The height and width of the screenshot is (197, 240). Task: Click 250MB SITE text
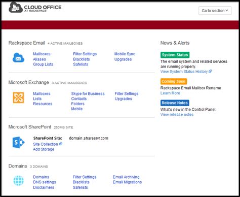click(63, 127)
